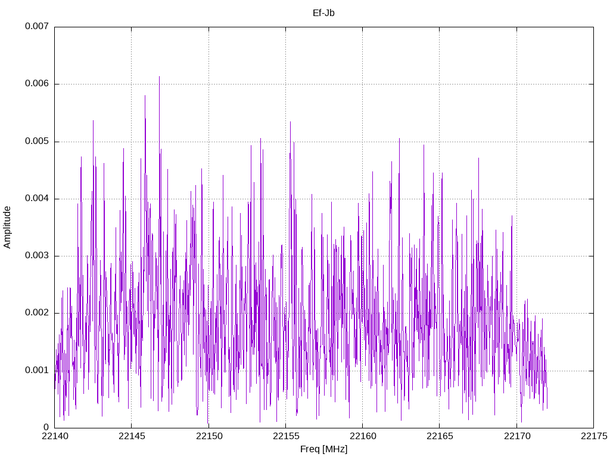
Task: Click the 0.005 y-axis tick label
Action: pos(37,141)
